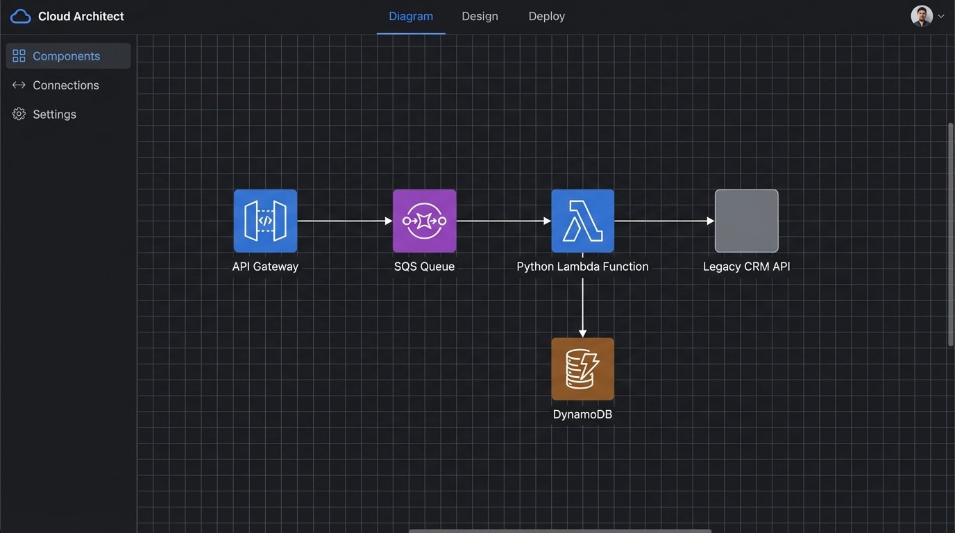This screenshot has width=955, height=533.
Task: Switch to the Design tab
Action: (x=480, y=16)
